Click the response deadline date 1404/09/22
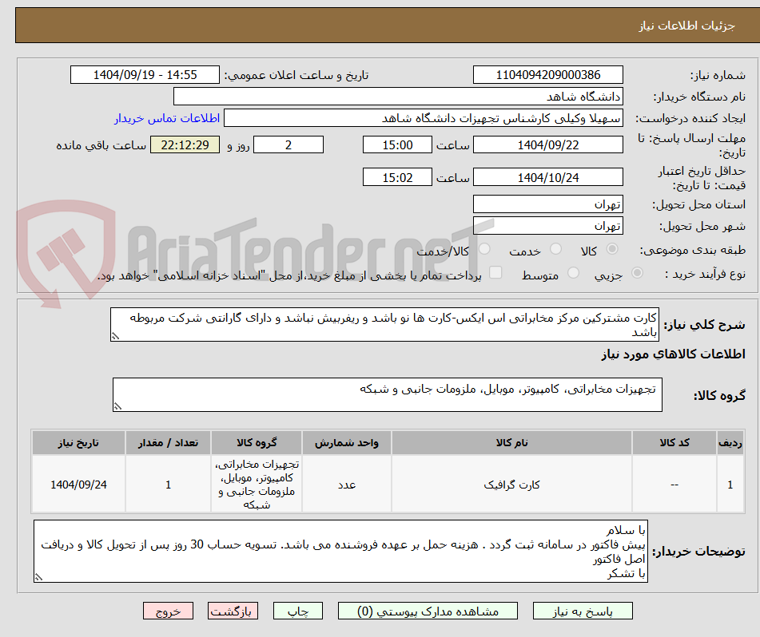 (x=547, y=144)
